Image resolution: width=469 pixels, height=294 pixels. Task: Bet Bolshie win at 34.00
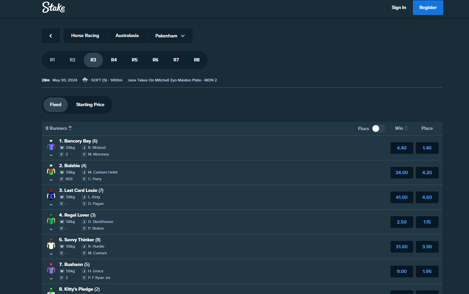pyautogui.click(x=402, y=173)
